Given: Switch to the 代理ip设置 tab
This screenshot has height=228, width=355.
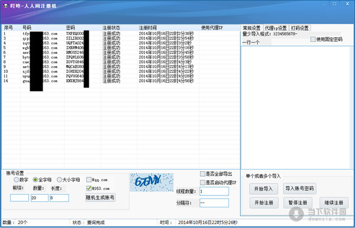Looking at the screenshot, I should (276, 28).
